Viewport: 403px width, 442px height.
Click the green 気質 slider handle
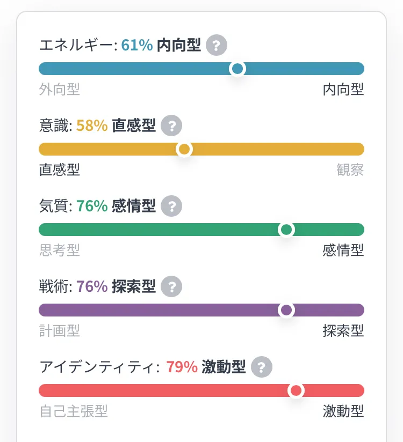(286, 230)
